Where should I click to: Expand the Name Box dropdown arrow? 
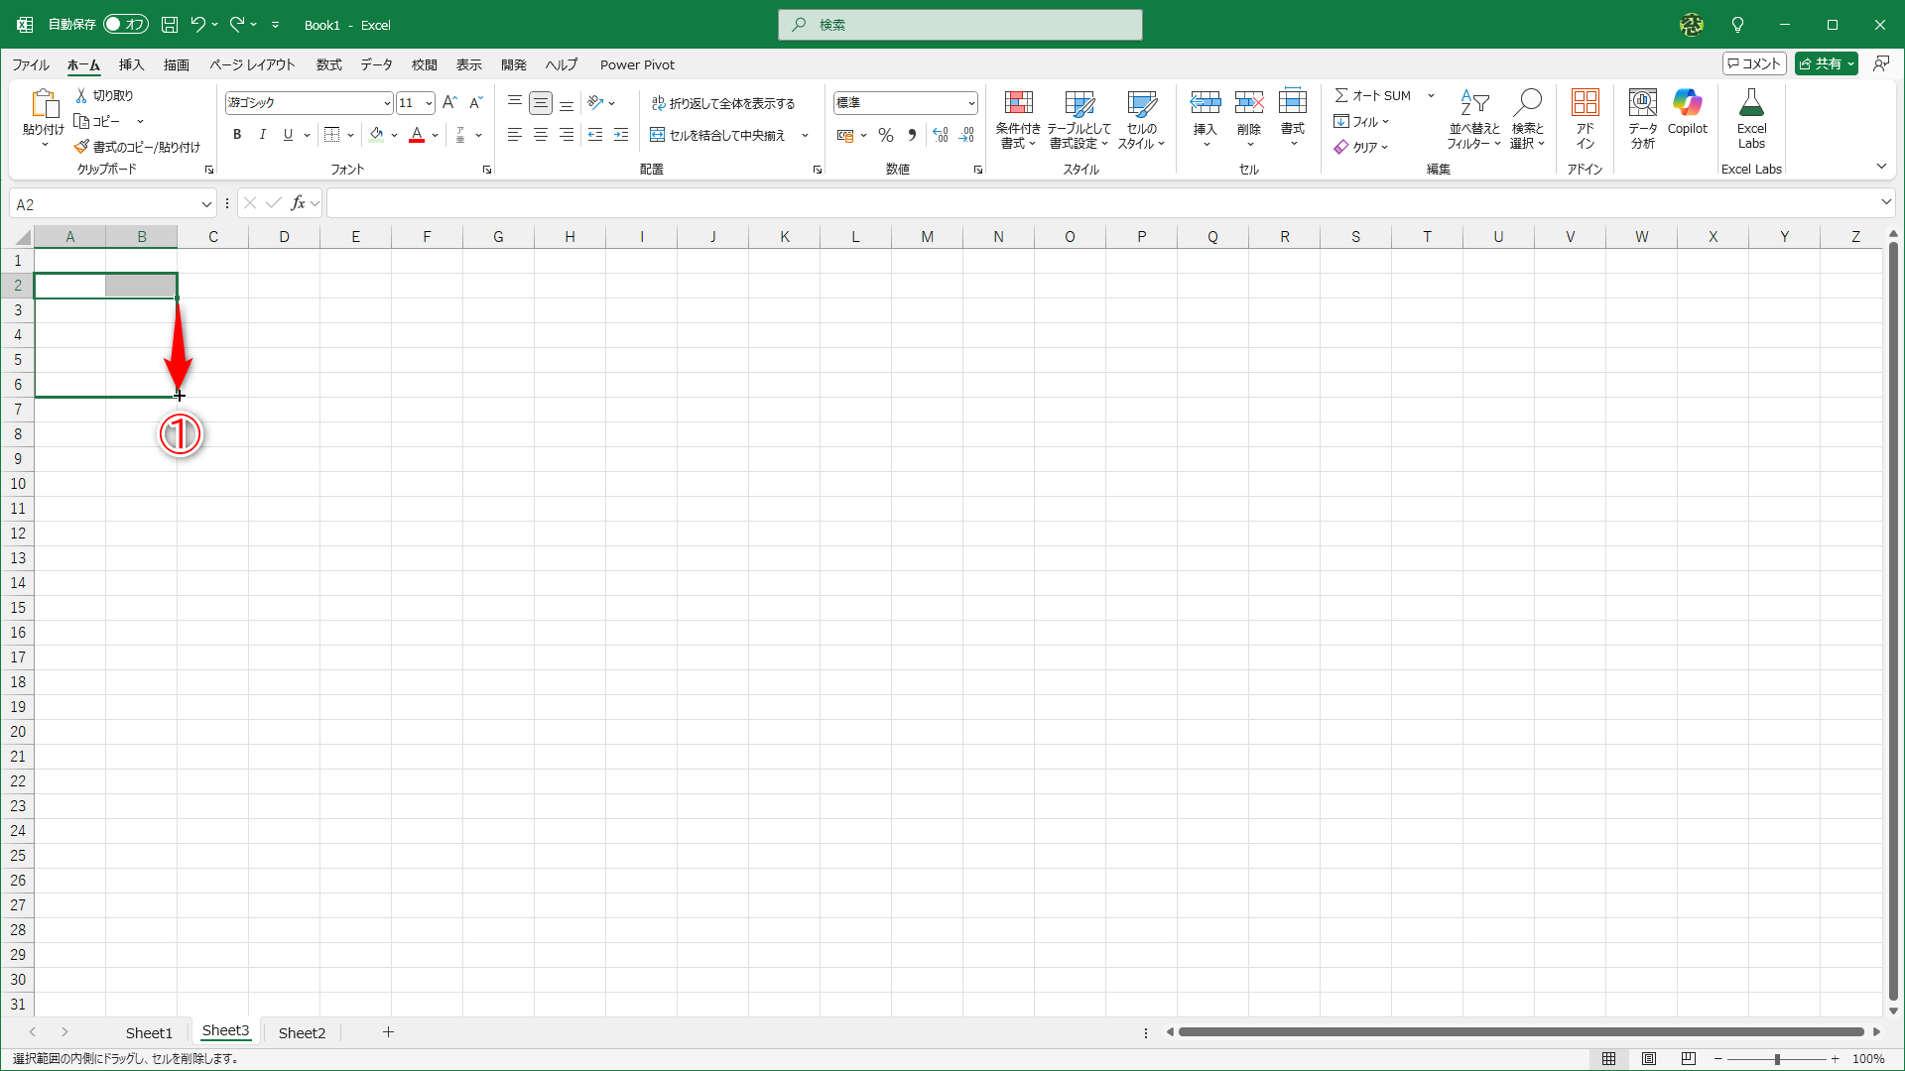click(x=206, y=204)
